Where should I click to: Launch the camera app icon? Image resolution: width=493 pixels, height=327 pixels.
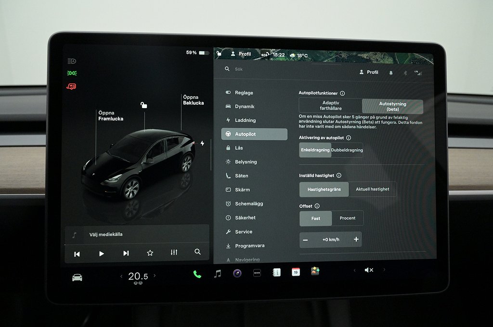tap(237, 273)
